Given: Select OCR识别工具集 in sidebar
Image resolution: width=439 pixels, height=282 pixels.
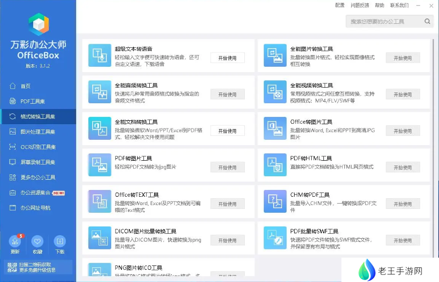Looking at the screenshot, I should coord(37,147).
